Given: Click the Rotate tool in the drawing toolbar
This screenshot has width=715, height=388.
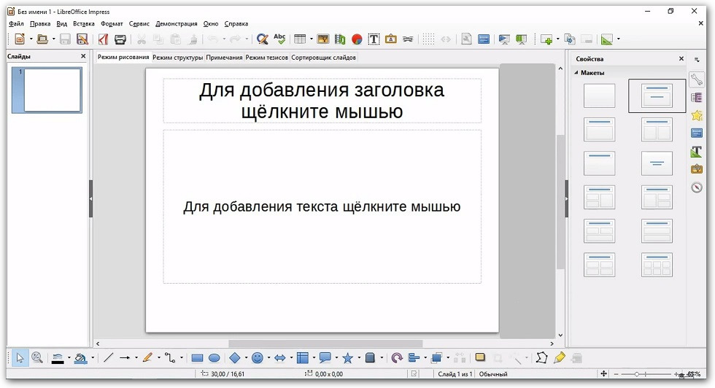Looking at the screenshot, I should 397,358.
